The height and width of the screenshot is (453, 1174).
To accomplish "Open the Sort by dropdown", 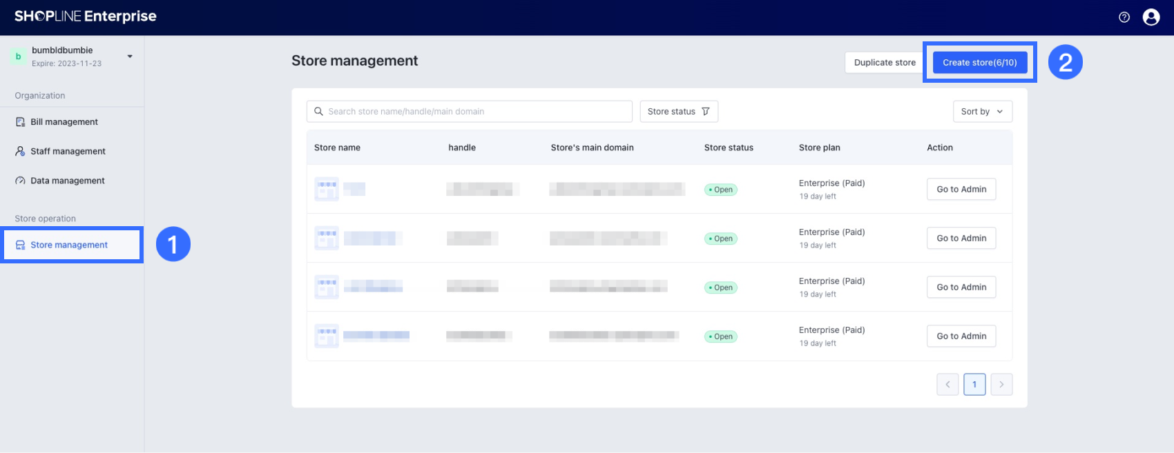I will pos(982,112).
